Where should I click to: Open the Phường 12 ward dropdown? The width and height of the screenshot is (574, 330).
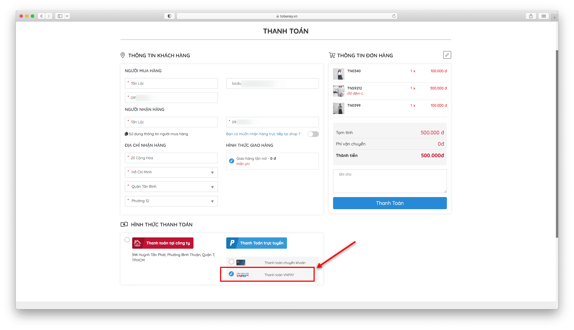(x=171, y=201)
